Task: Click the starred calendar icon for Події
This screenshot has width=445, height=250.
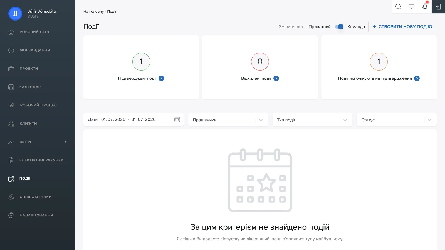Action: (x=11, y=179)
